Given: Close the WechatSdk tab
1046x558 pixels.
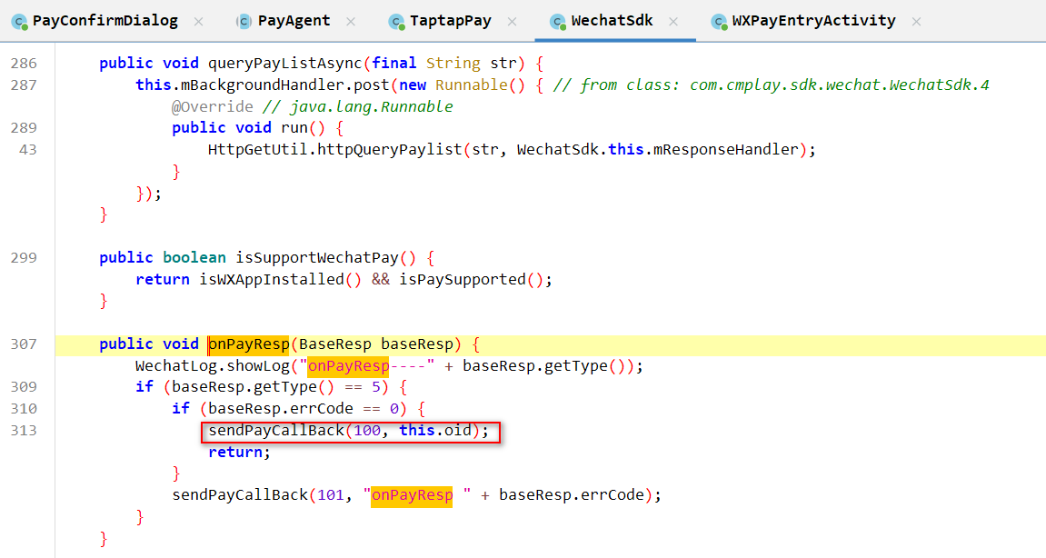Looking at the screenshot, I should (x=673, y=21).
